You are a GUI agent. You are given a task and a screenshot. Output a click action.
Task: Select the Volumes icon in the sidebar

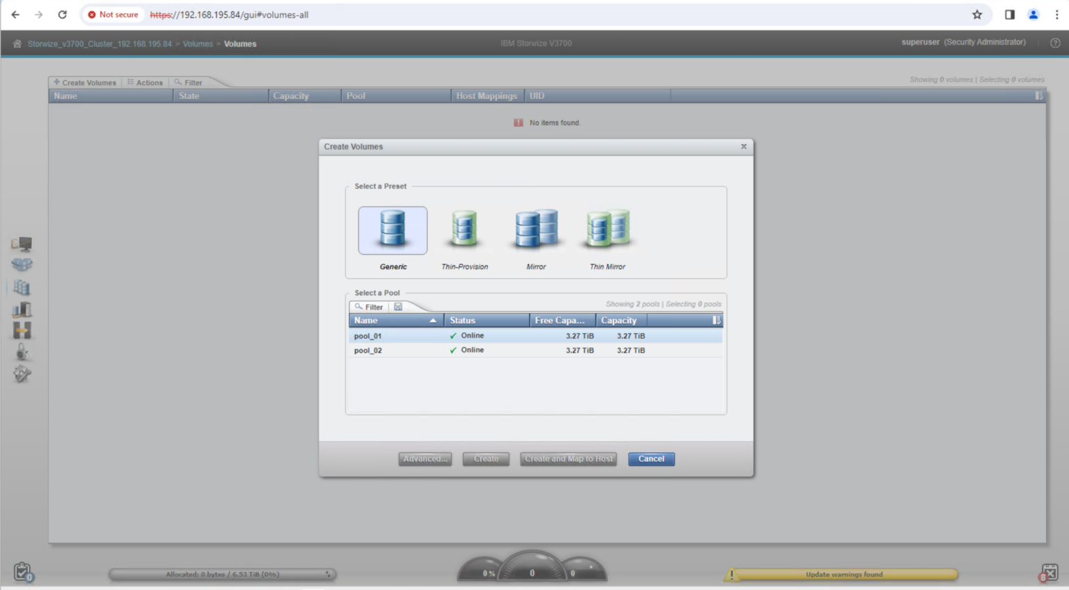tap(22, 287)
